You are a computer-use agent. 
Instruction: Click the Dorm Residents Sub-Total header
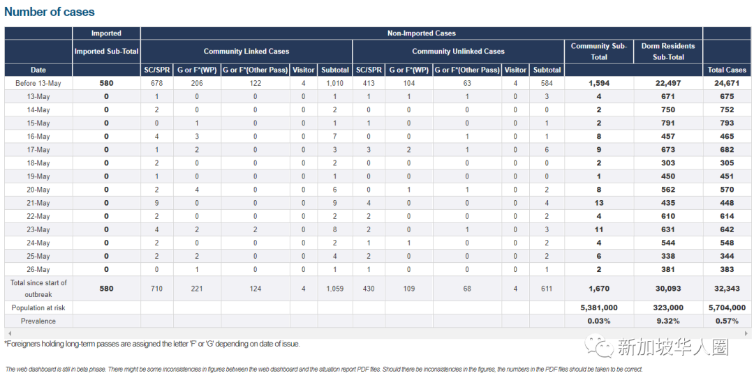pyautogui.click(x=668, y=52)
